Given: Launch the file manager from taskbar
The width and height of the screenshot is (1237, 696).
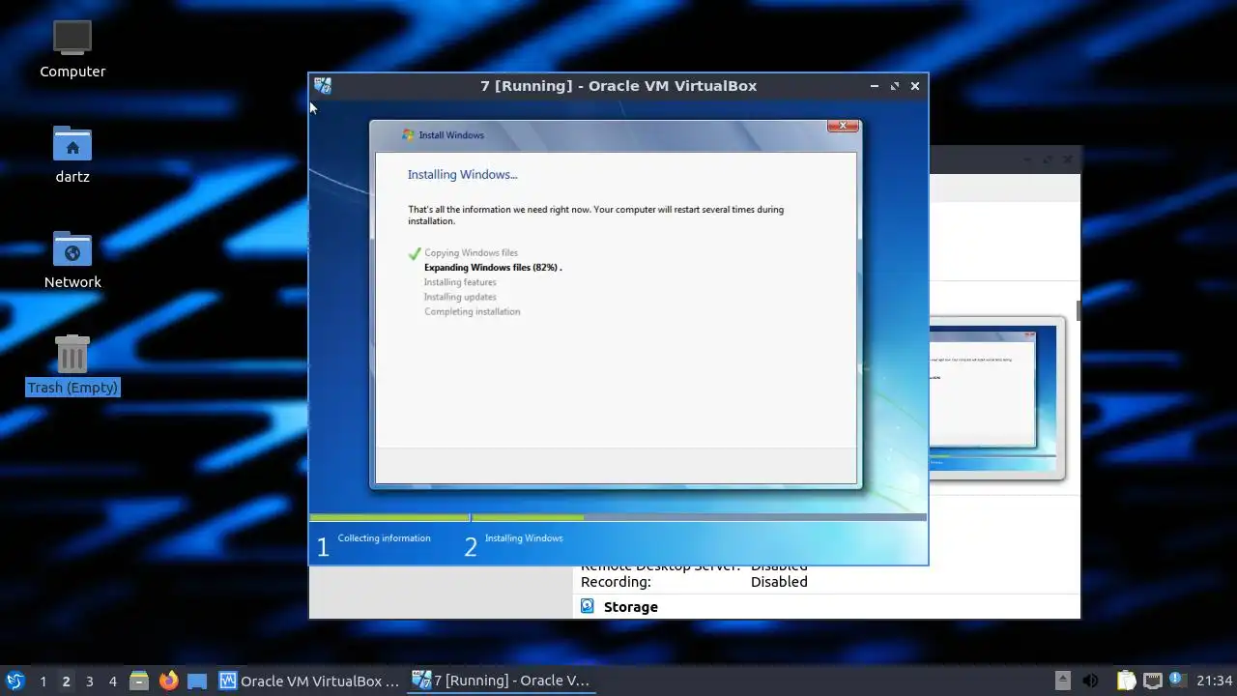Looking at the screenshot, I should (139, 681).
